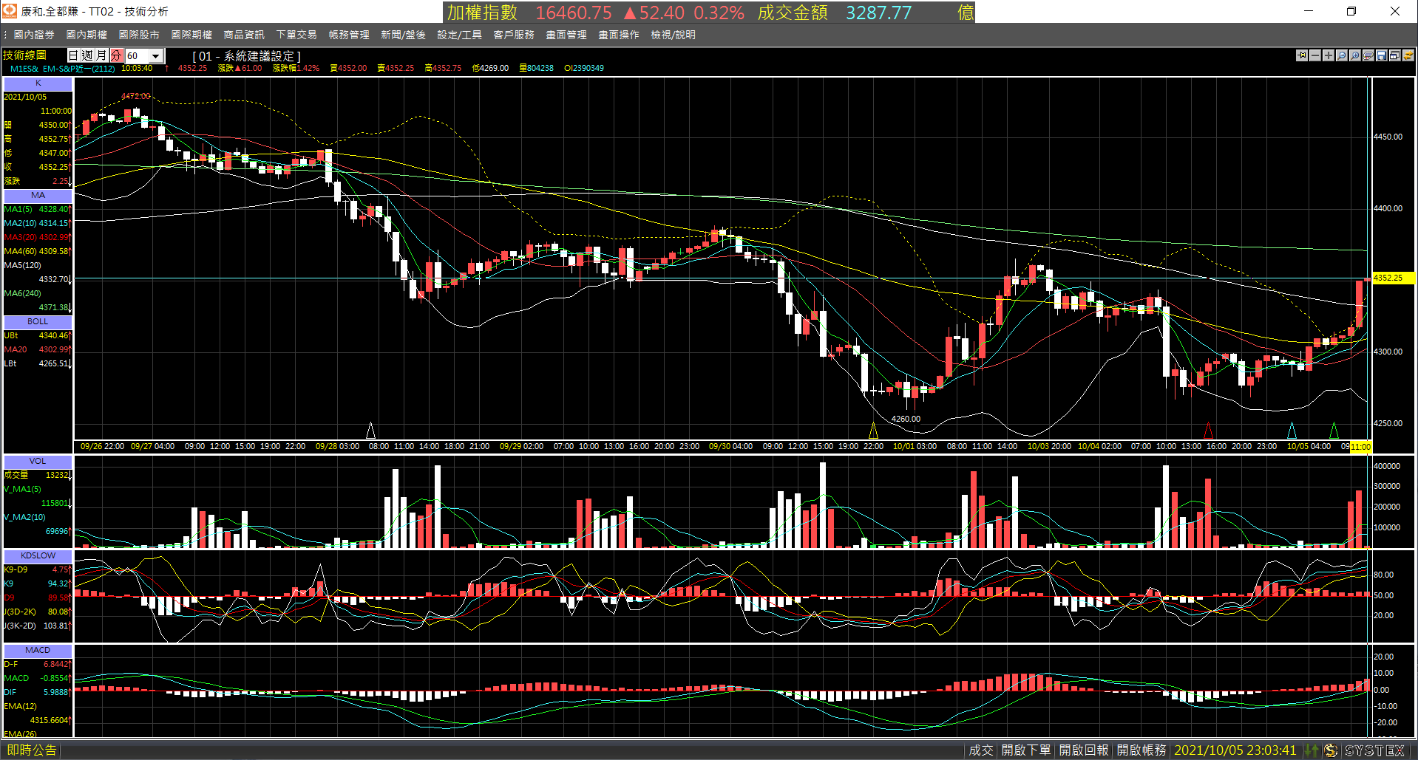Image resolution: width=1418 pixels, height=760 pixels.
Task: Click the window layout icon
Action: click(x=1395, y=55)
